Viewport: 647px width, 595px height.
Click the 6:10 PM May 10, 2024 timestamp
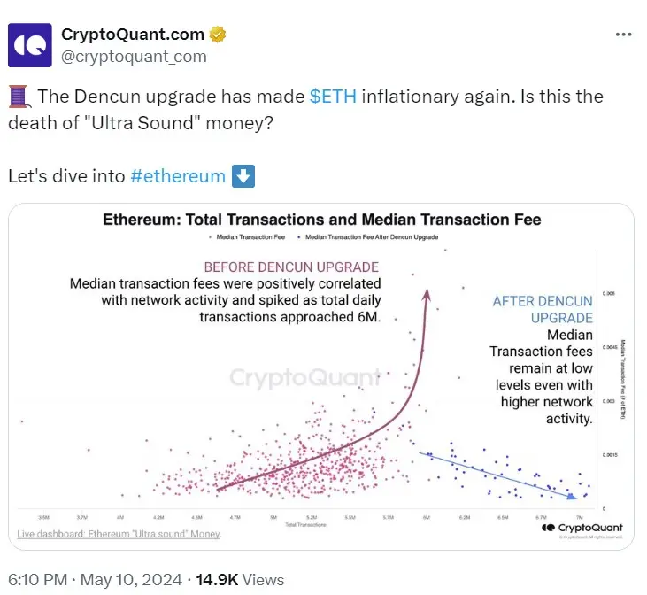pos(95,580)
